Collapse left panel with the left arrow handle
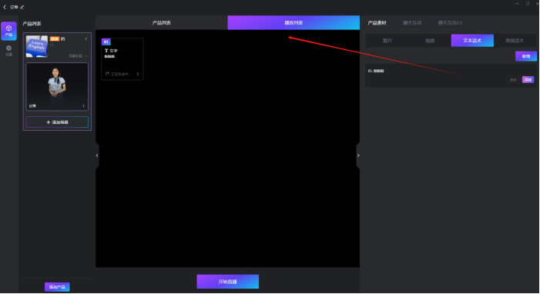Image resolution: width=540 pixels, height=294 pixels. click(97, 155)
